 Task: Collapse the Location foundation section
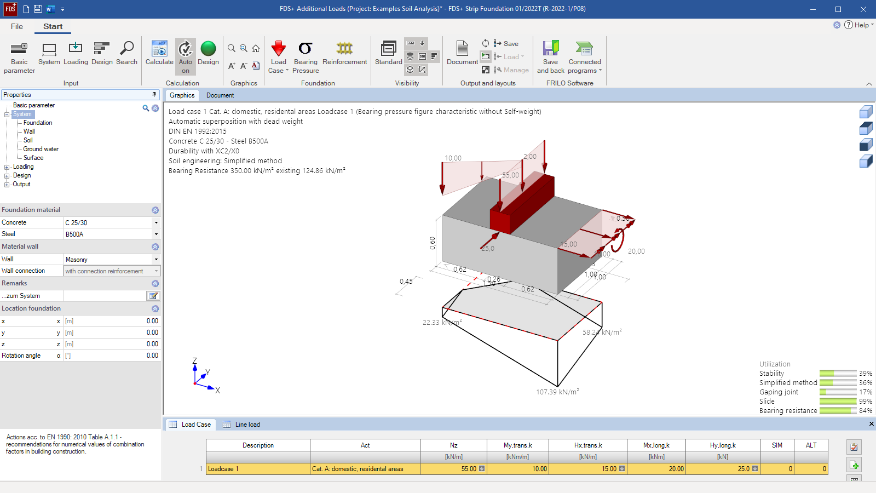155,309
